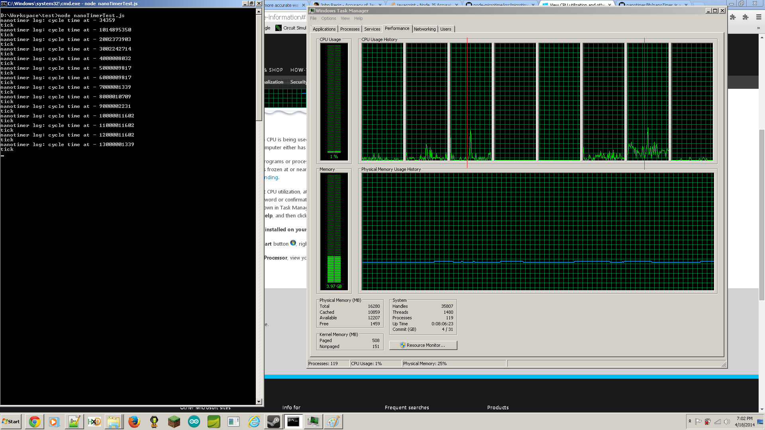Switch to the Processes tab

[350, 29]
